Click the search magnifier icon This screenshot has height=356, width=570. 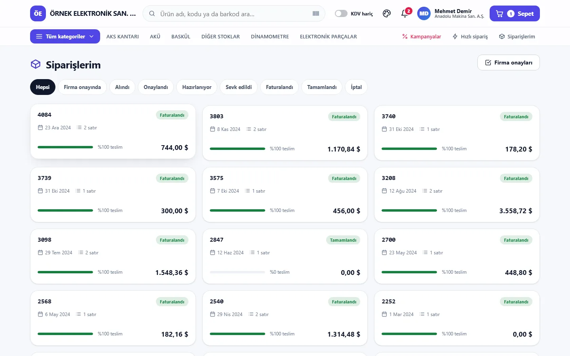152,14
